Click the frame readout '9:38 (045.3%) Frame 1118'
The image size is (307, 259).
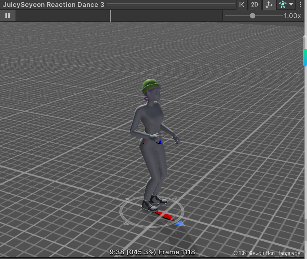pos(152,252)
